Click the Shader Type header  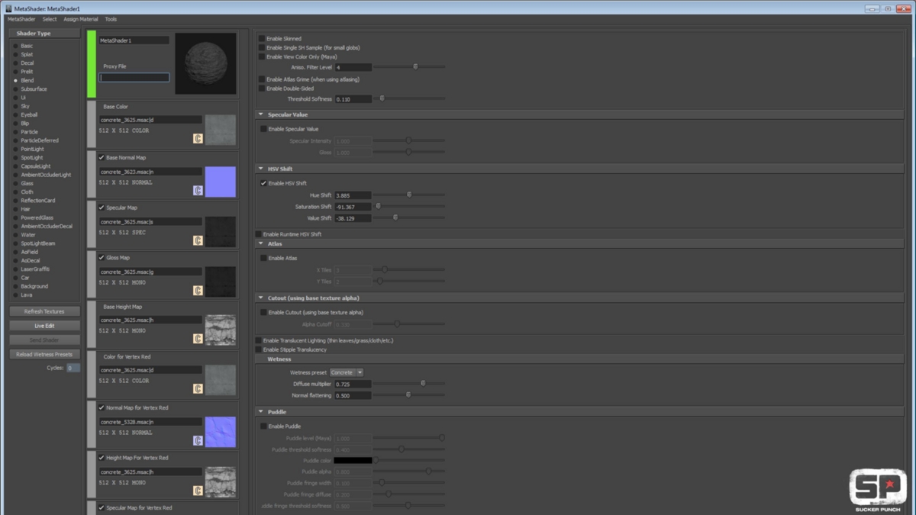click(x=44, y=34)
